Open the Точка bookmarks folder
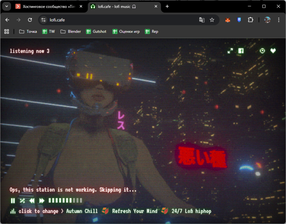Image resolution: width=286 pixels, height=224 pixels. tap(28, 32)
